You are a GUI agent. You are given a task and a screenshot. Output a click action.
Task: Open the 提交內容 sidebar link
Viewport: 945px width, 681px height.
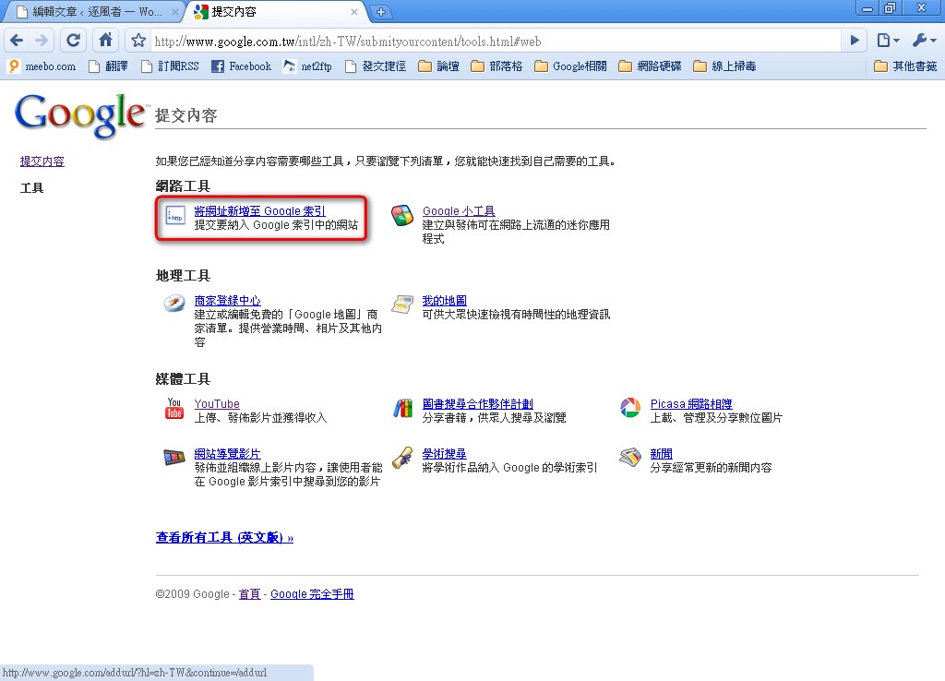42,161
